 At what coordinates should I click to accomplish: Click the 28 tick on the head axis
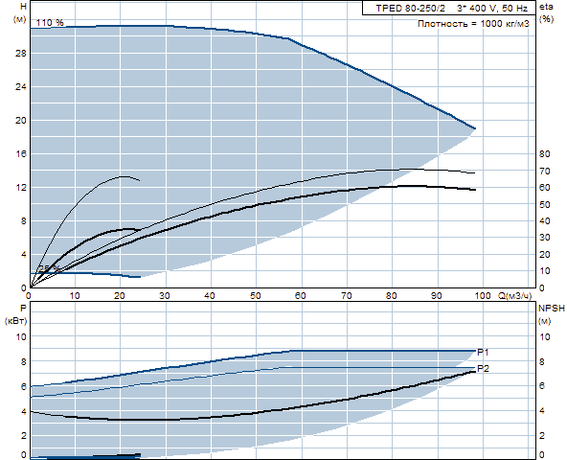[x=21, y=54]
